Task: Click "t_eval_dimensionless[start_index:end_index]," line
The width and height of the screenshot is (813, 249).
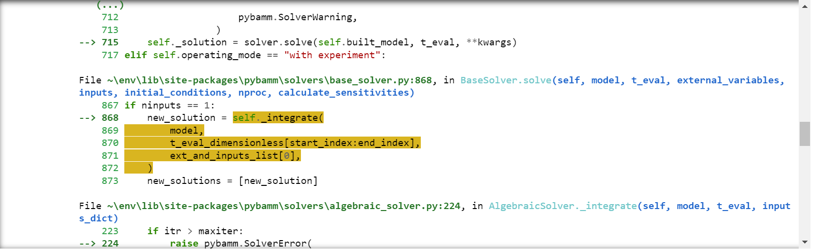Action: tap(295, 143)
